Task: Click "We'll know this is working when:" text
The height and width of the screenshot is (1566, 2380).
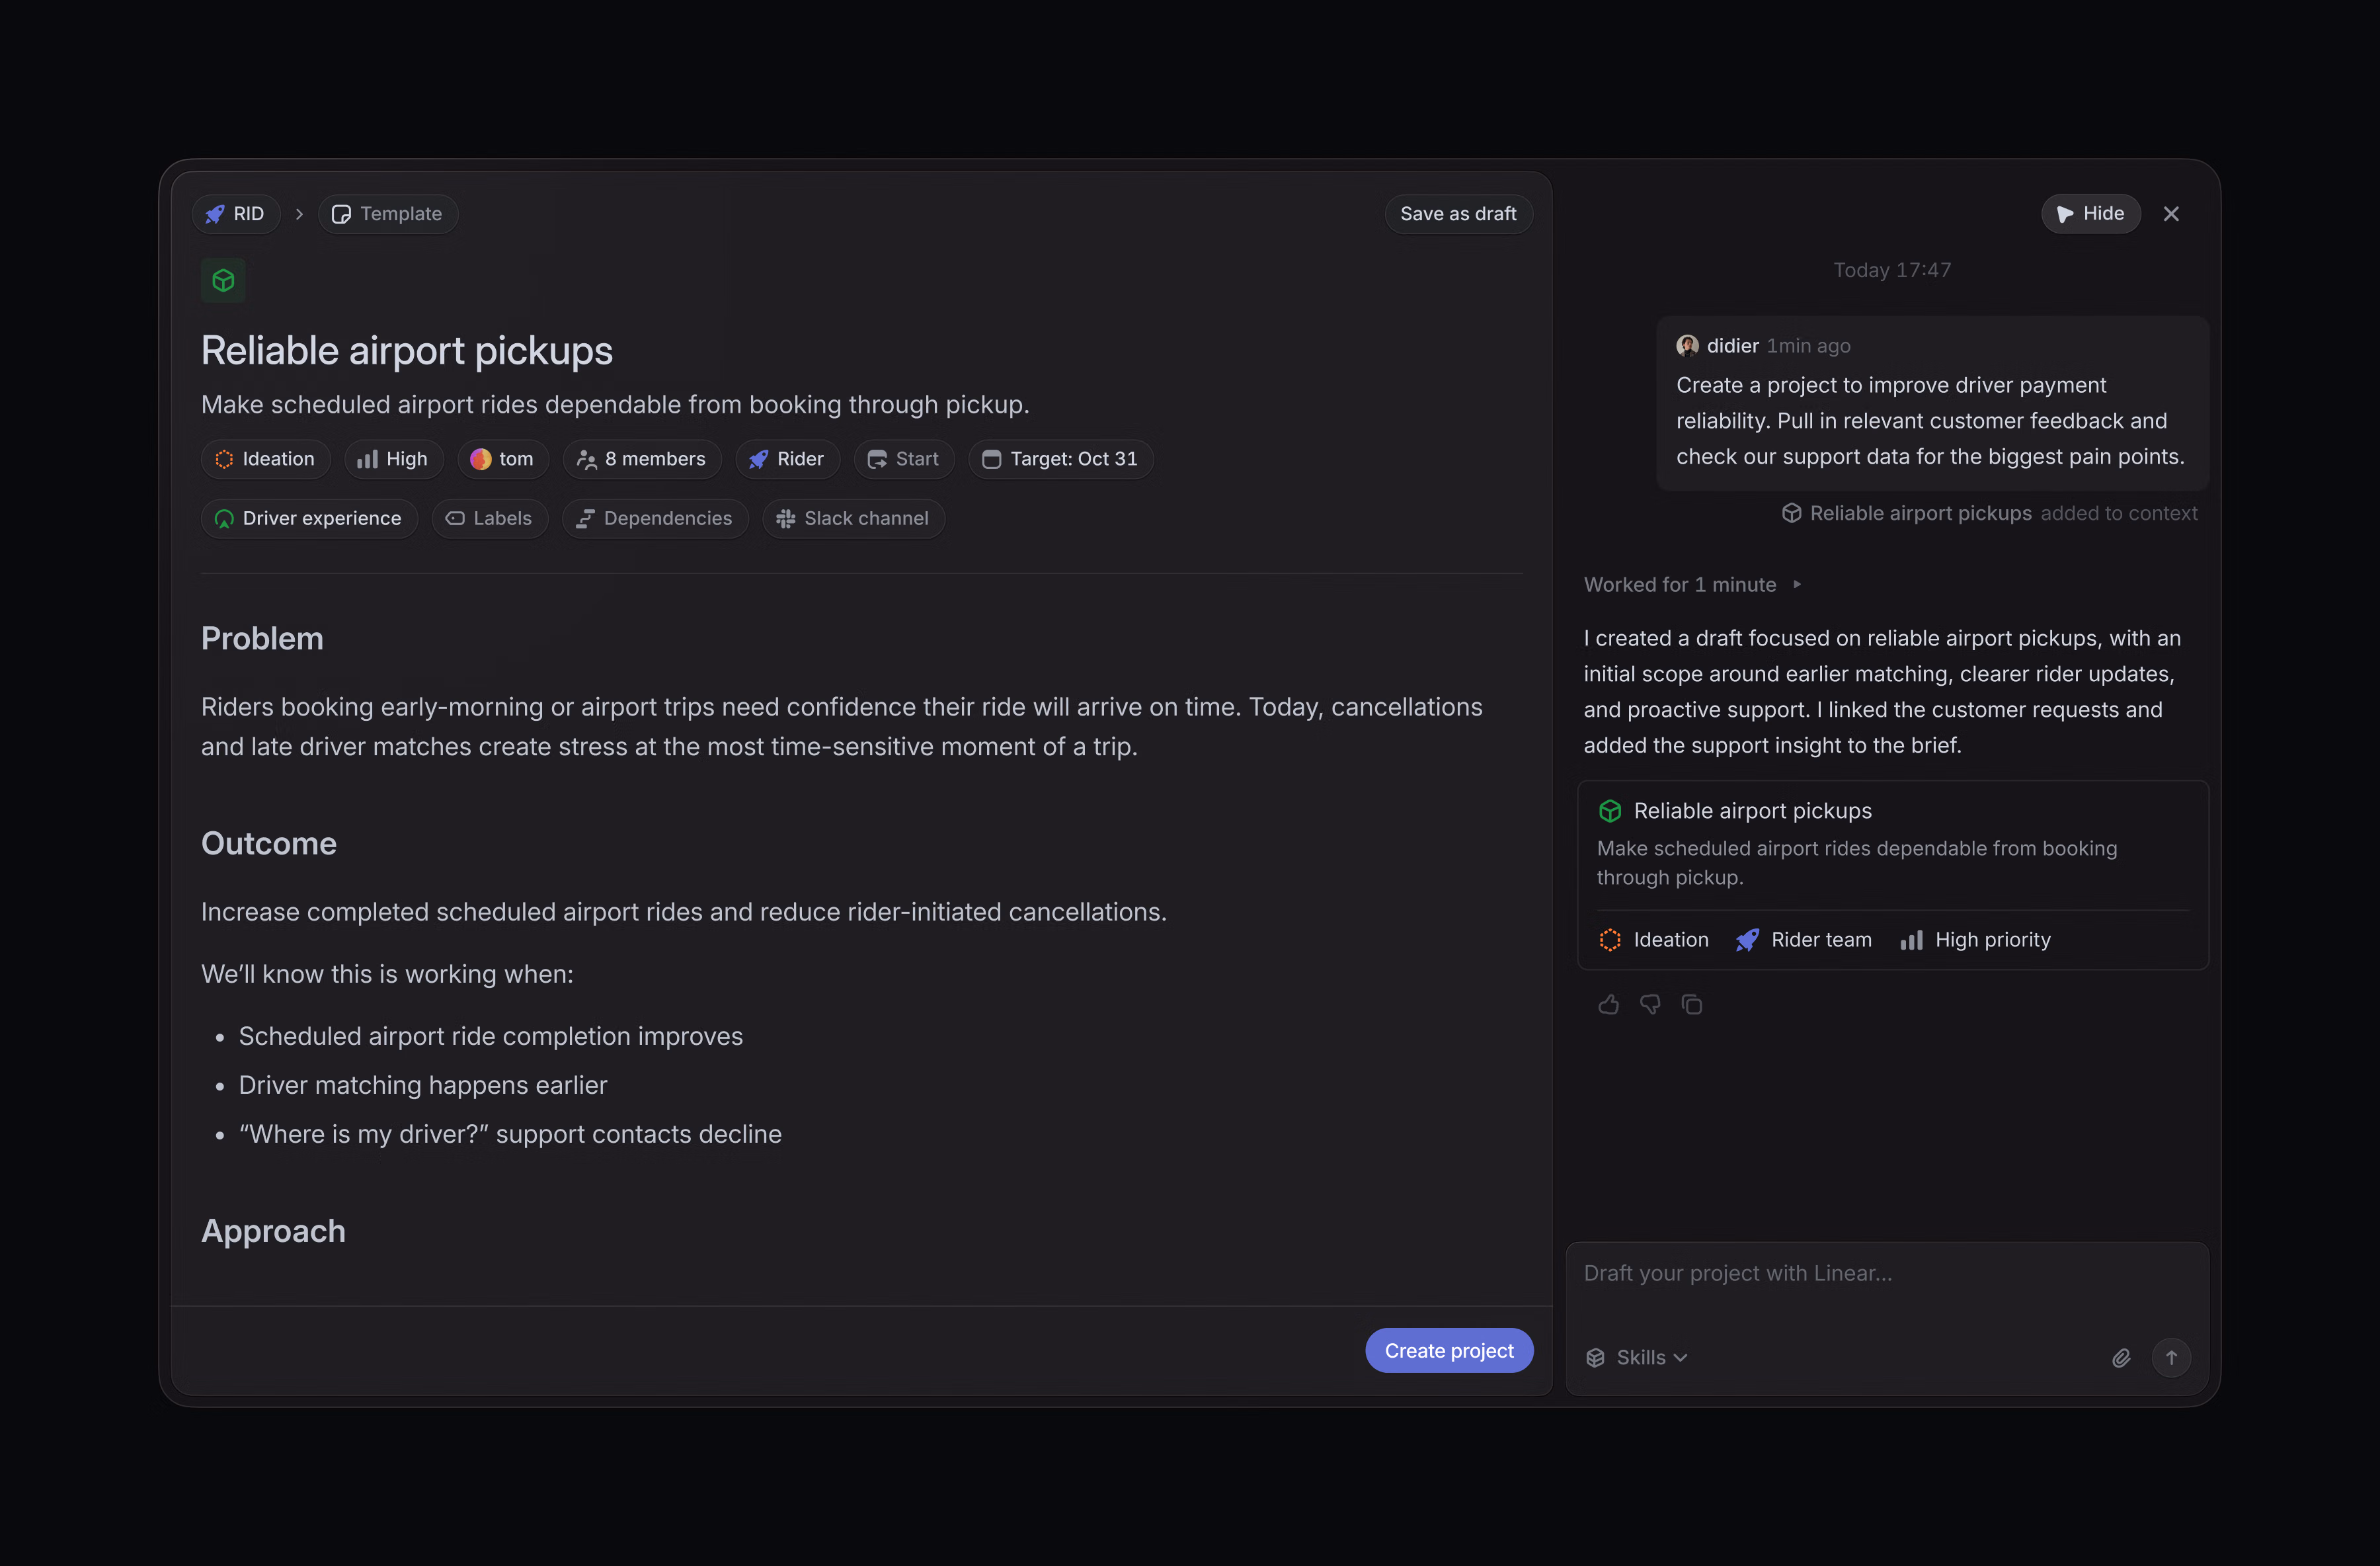Action: (x=387, y=974)
